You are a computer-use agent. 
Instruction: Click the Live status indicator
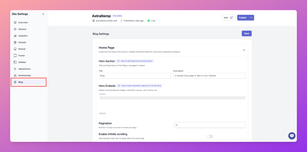point(151,21)
